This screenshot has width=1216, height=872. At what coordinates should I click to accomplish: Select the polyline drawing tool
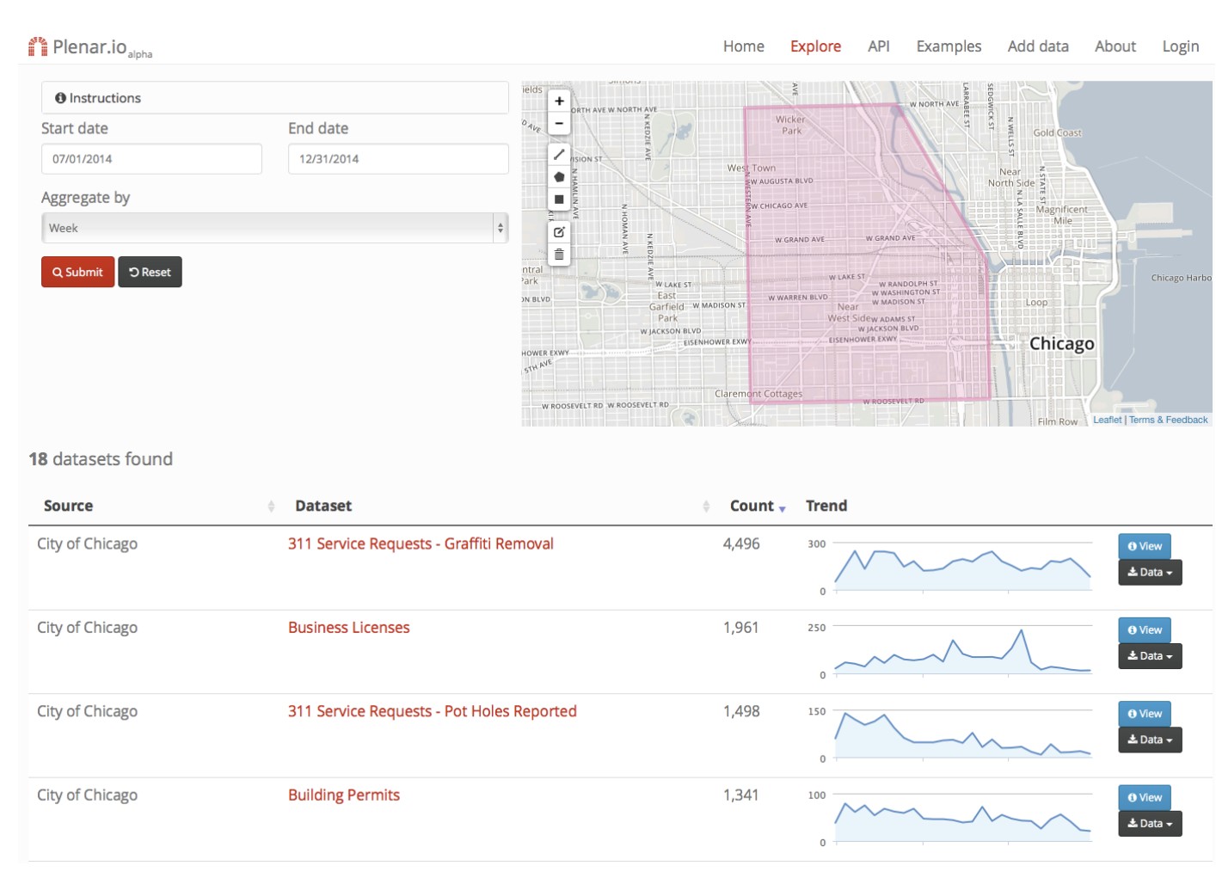point(559,155)
